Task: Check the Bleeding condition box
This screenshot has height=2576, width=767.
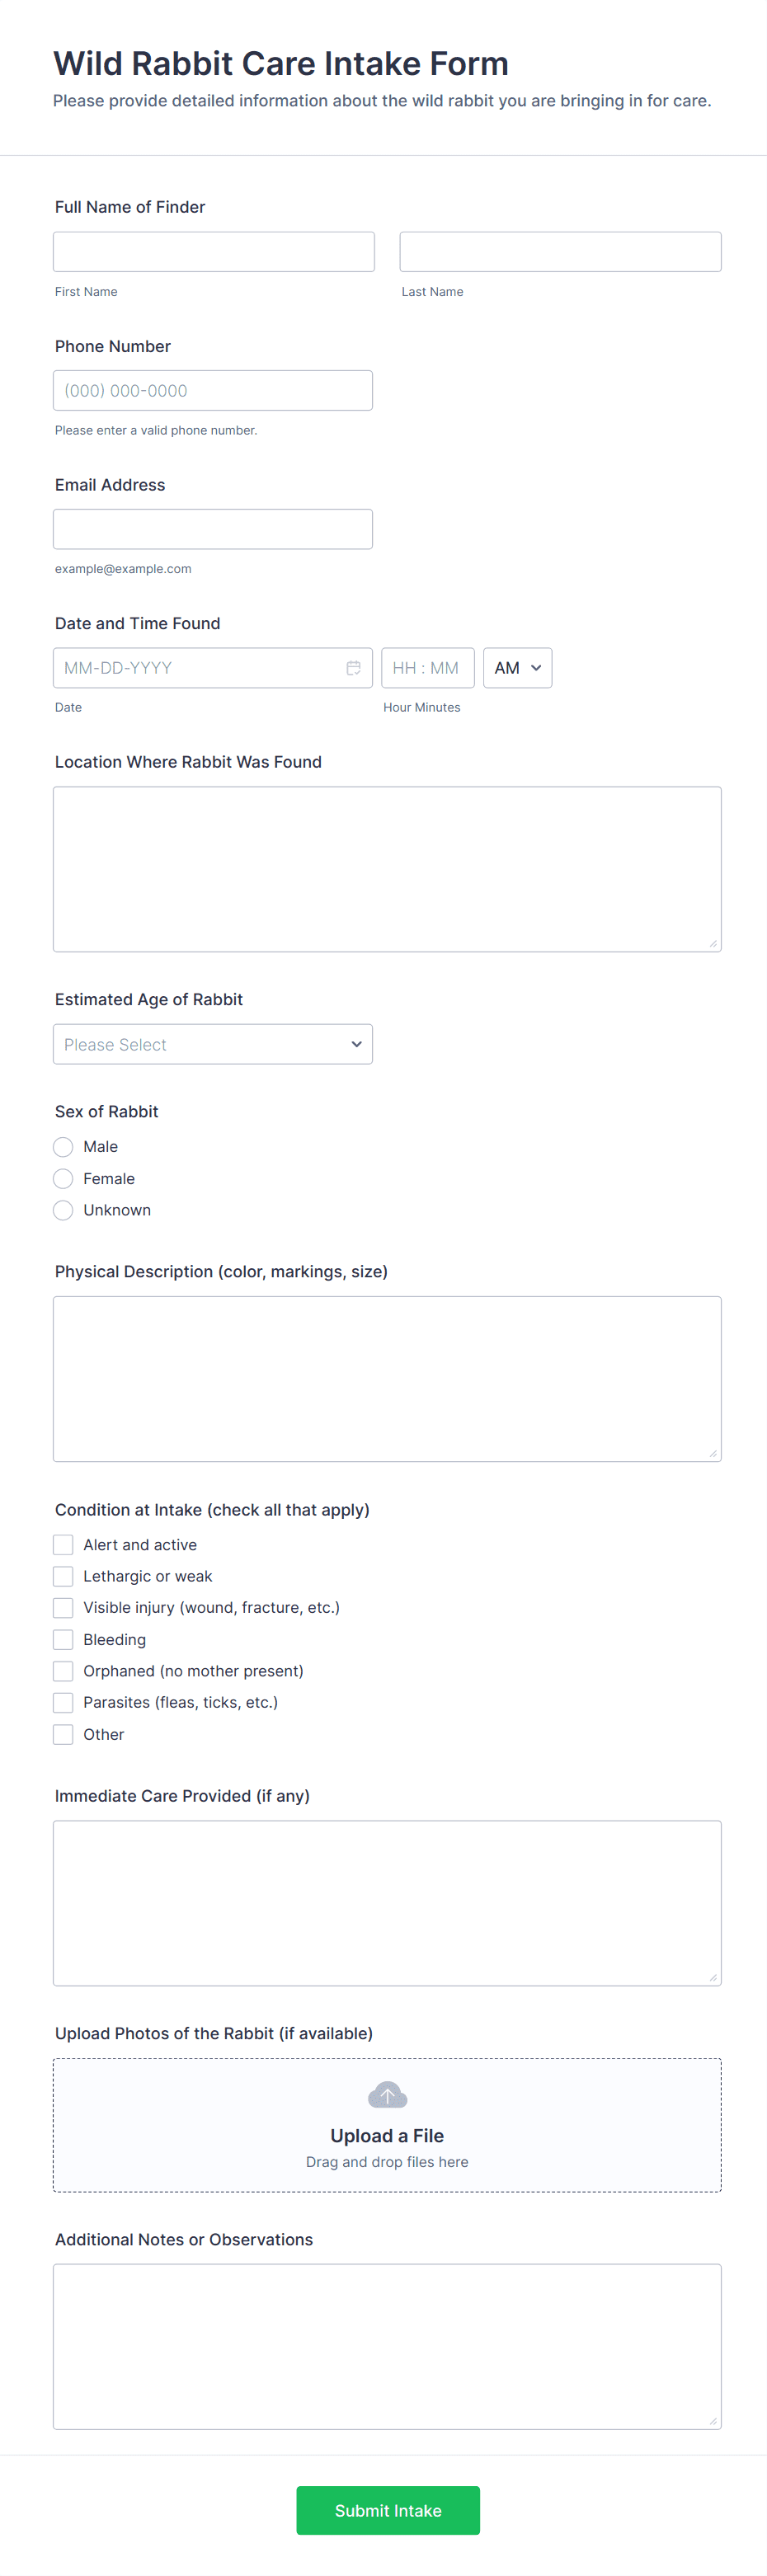Action: 63,1640
